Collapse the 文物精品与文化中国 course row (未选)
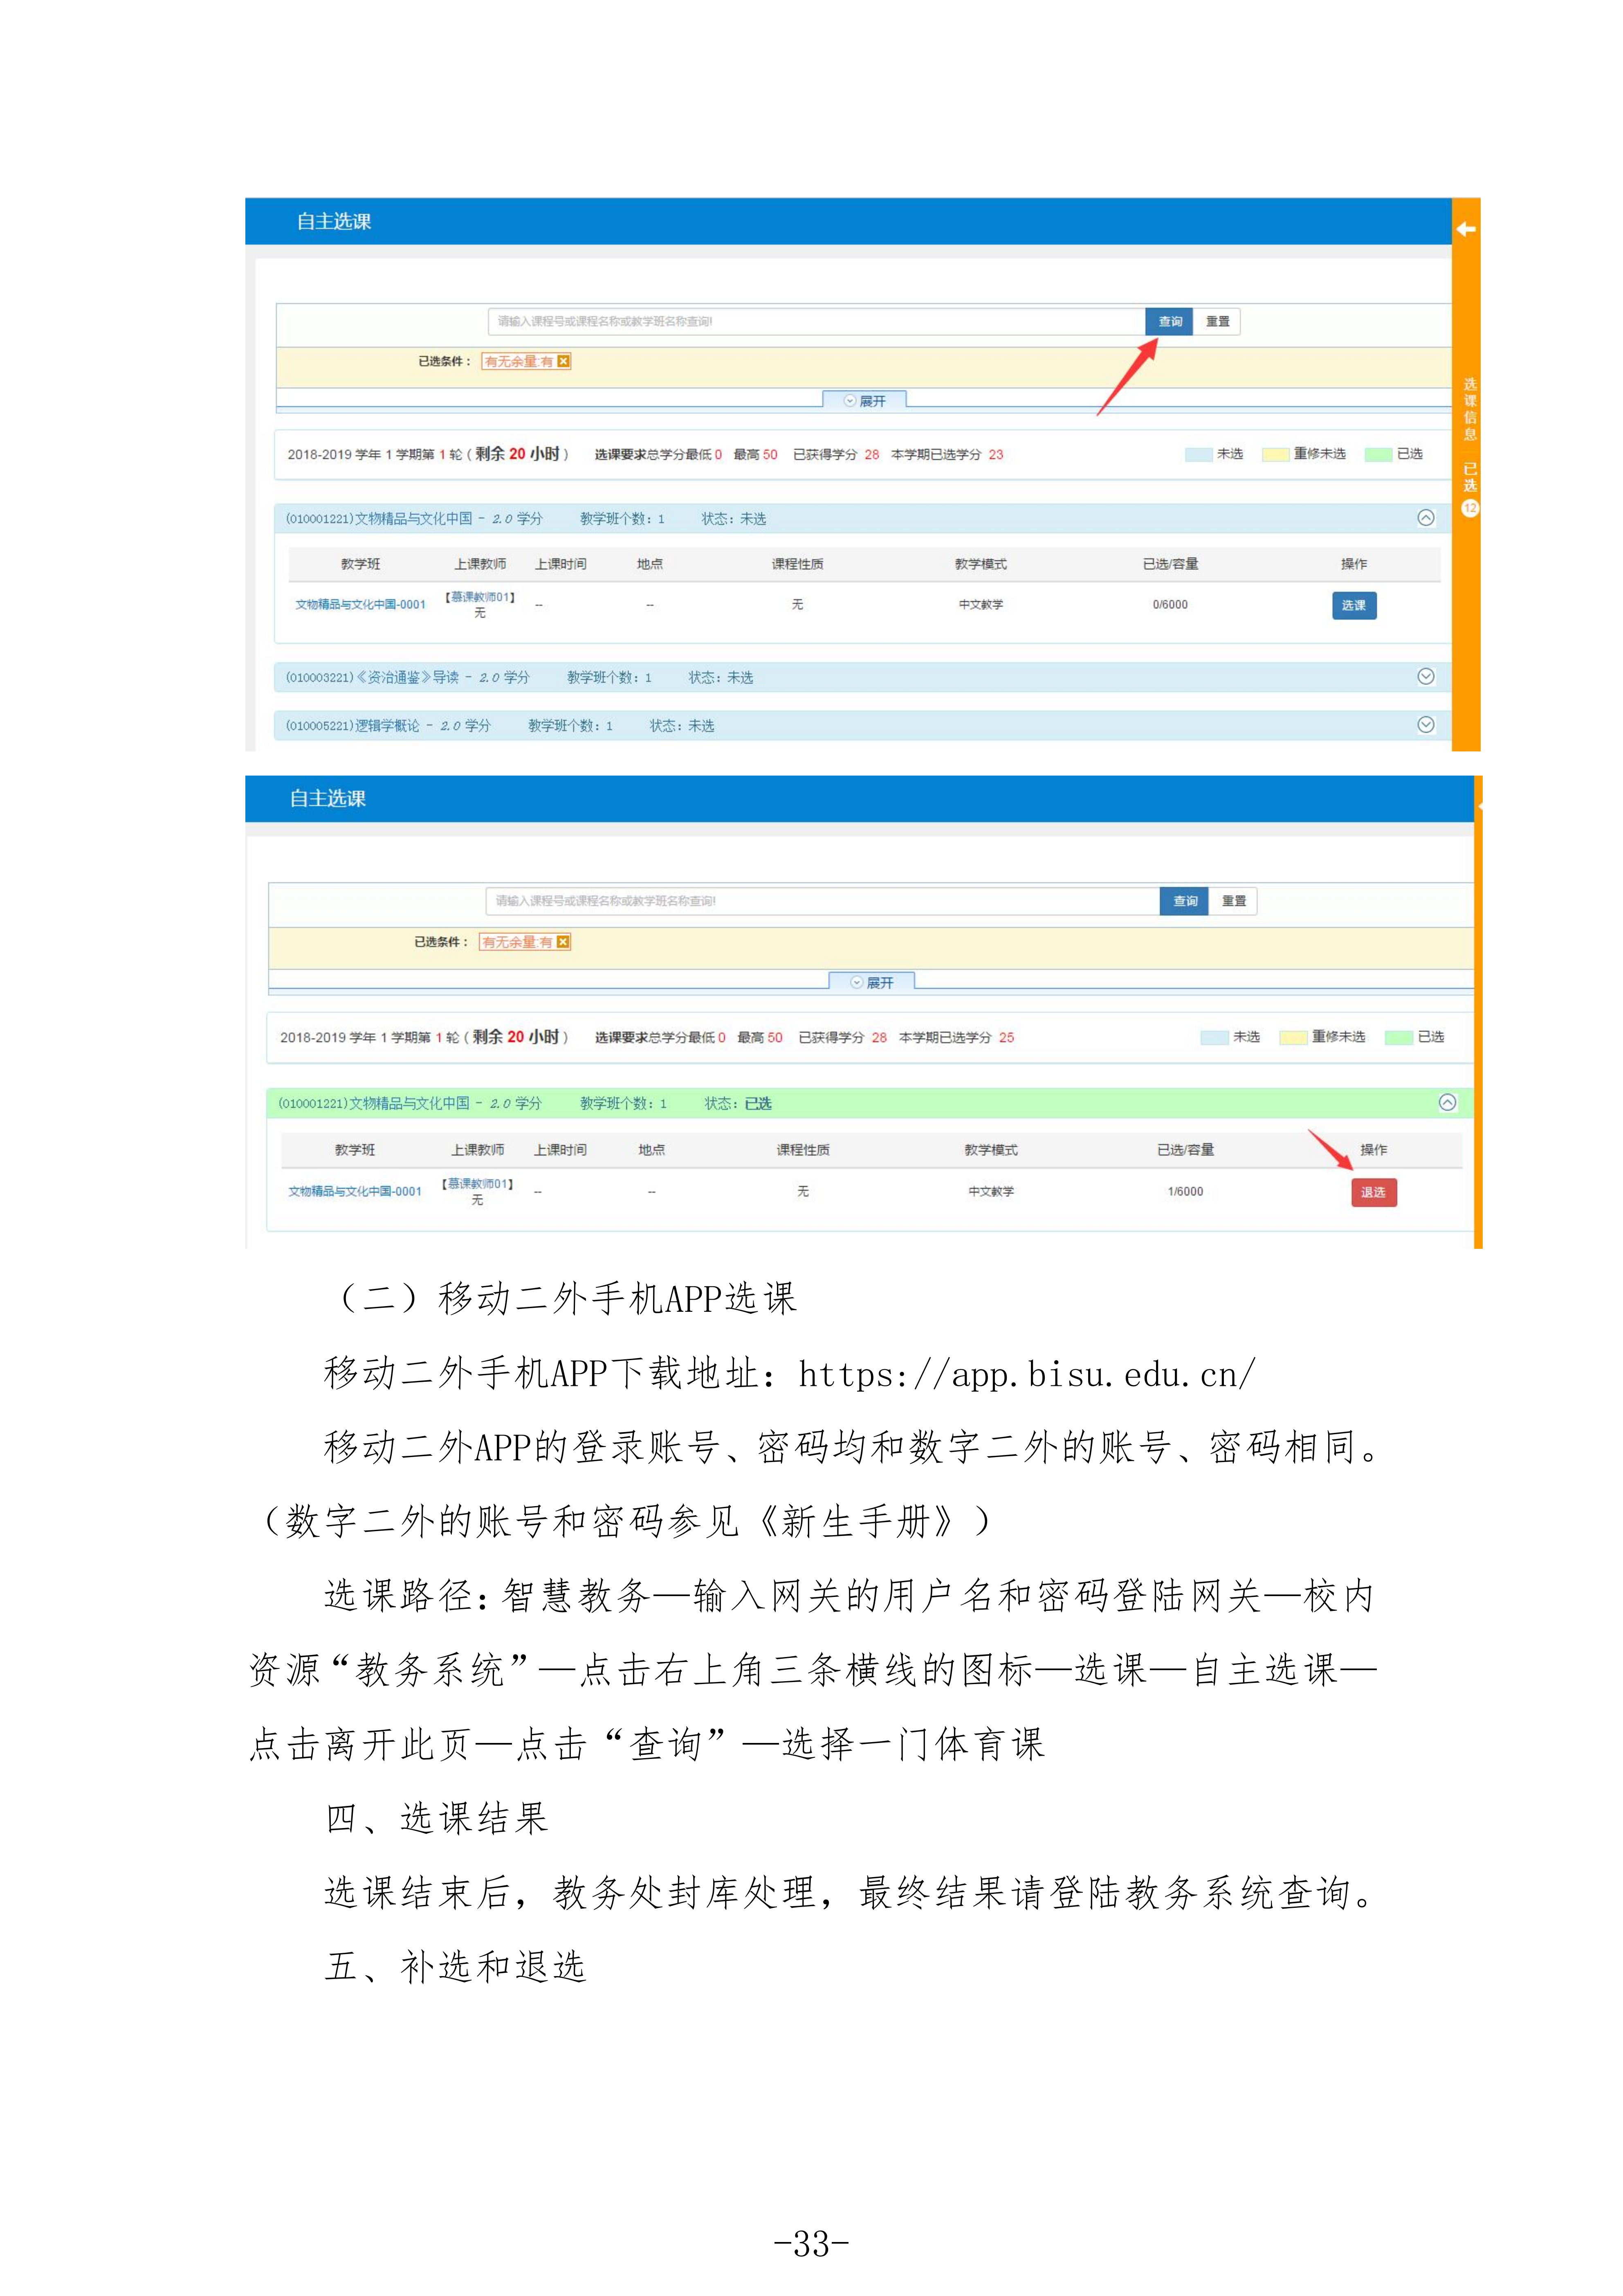Image resolution: width=1623 pixels, height=2296 pixels. click(1426, 518)
